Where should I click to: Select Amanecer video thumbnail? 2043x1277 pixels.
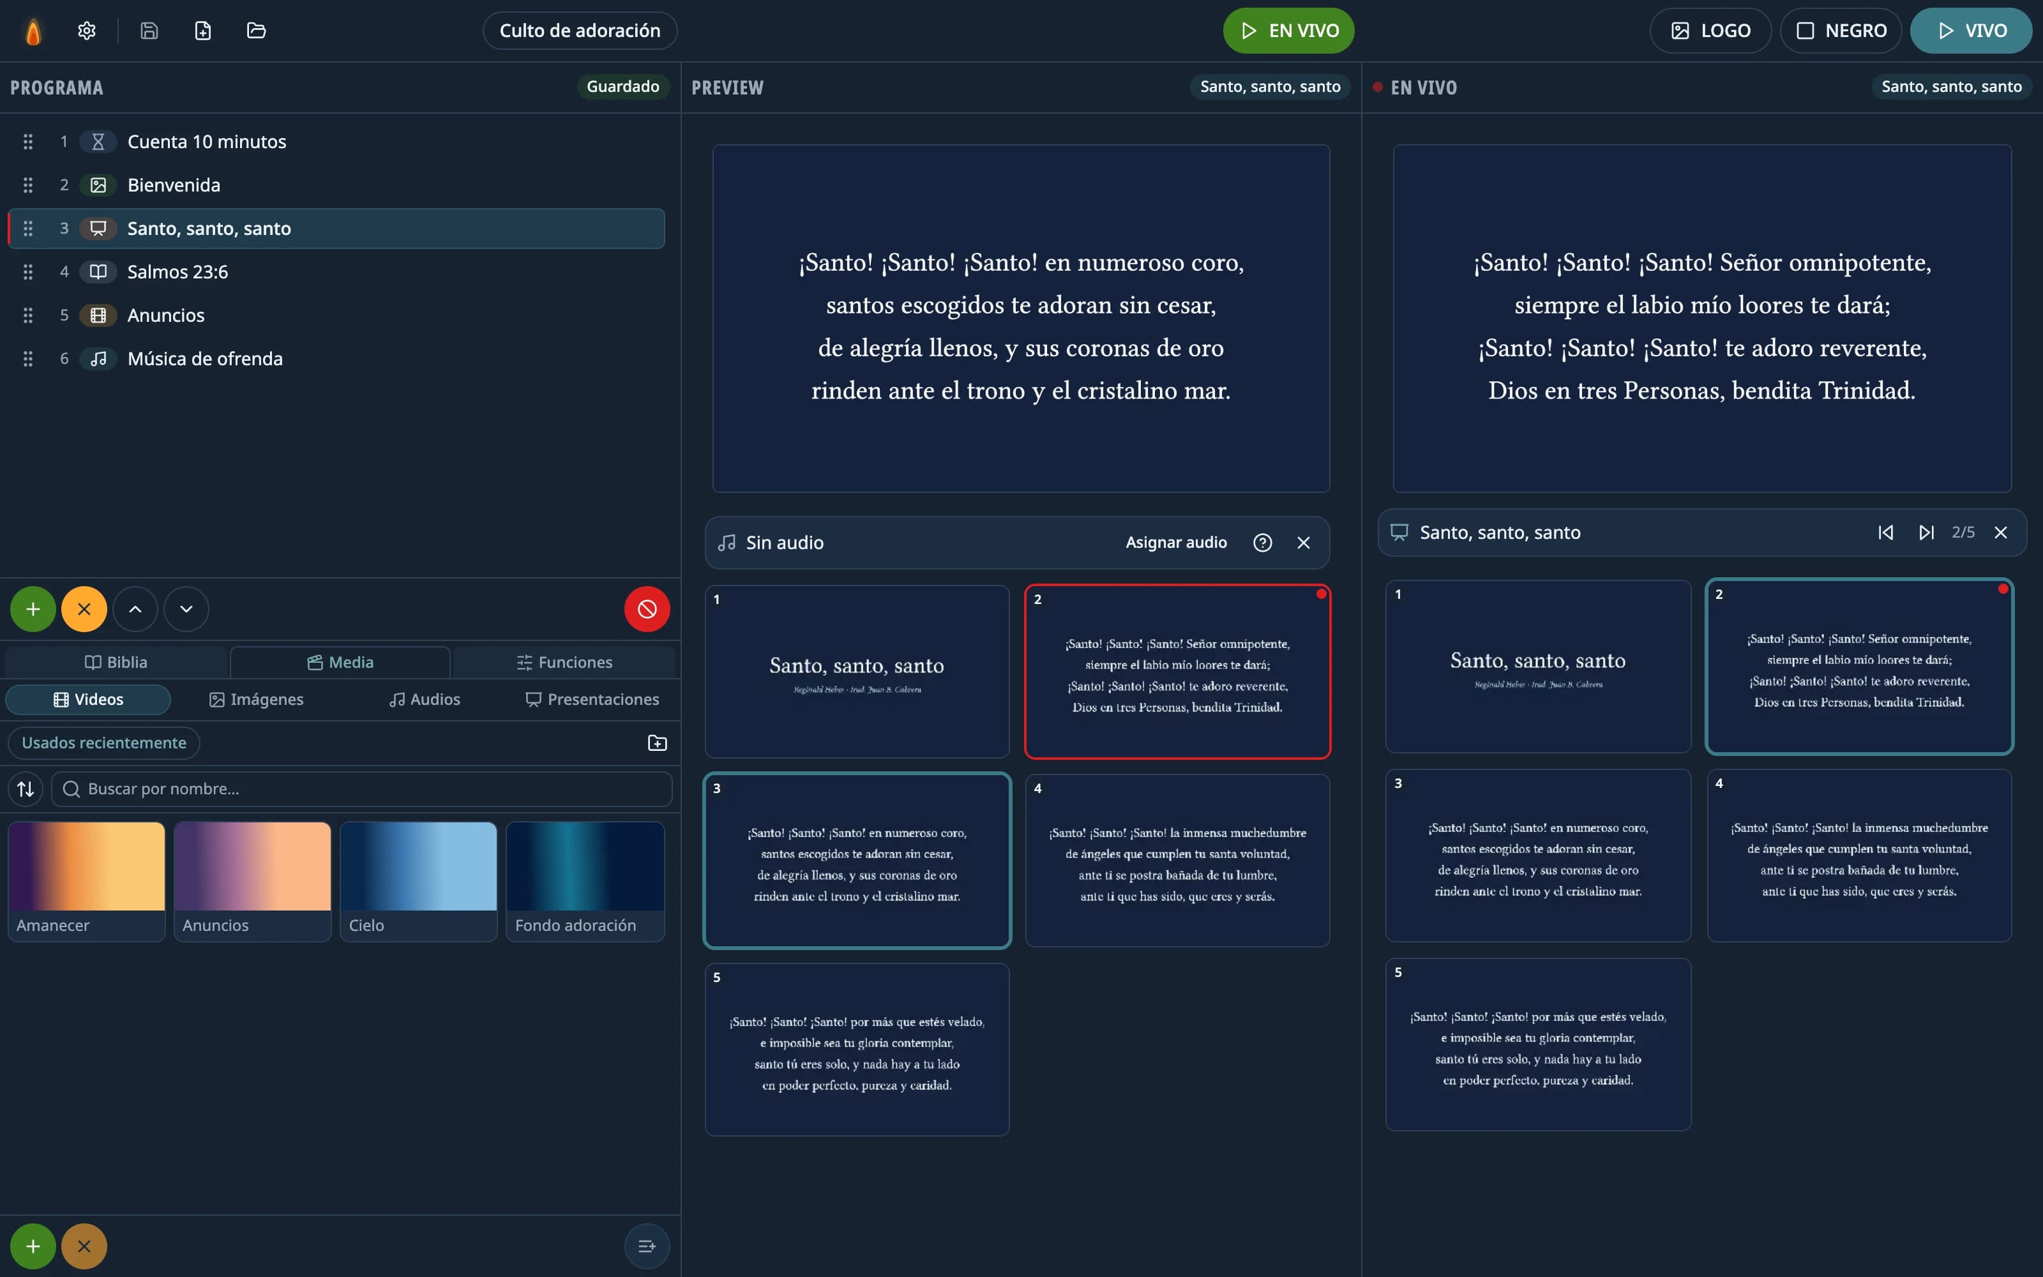(x=86, y=882)
